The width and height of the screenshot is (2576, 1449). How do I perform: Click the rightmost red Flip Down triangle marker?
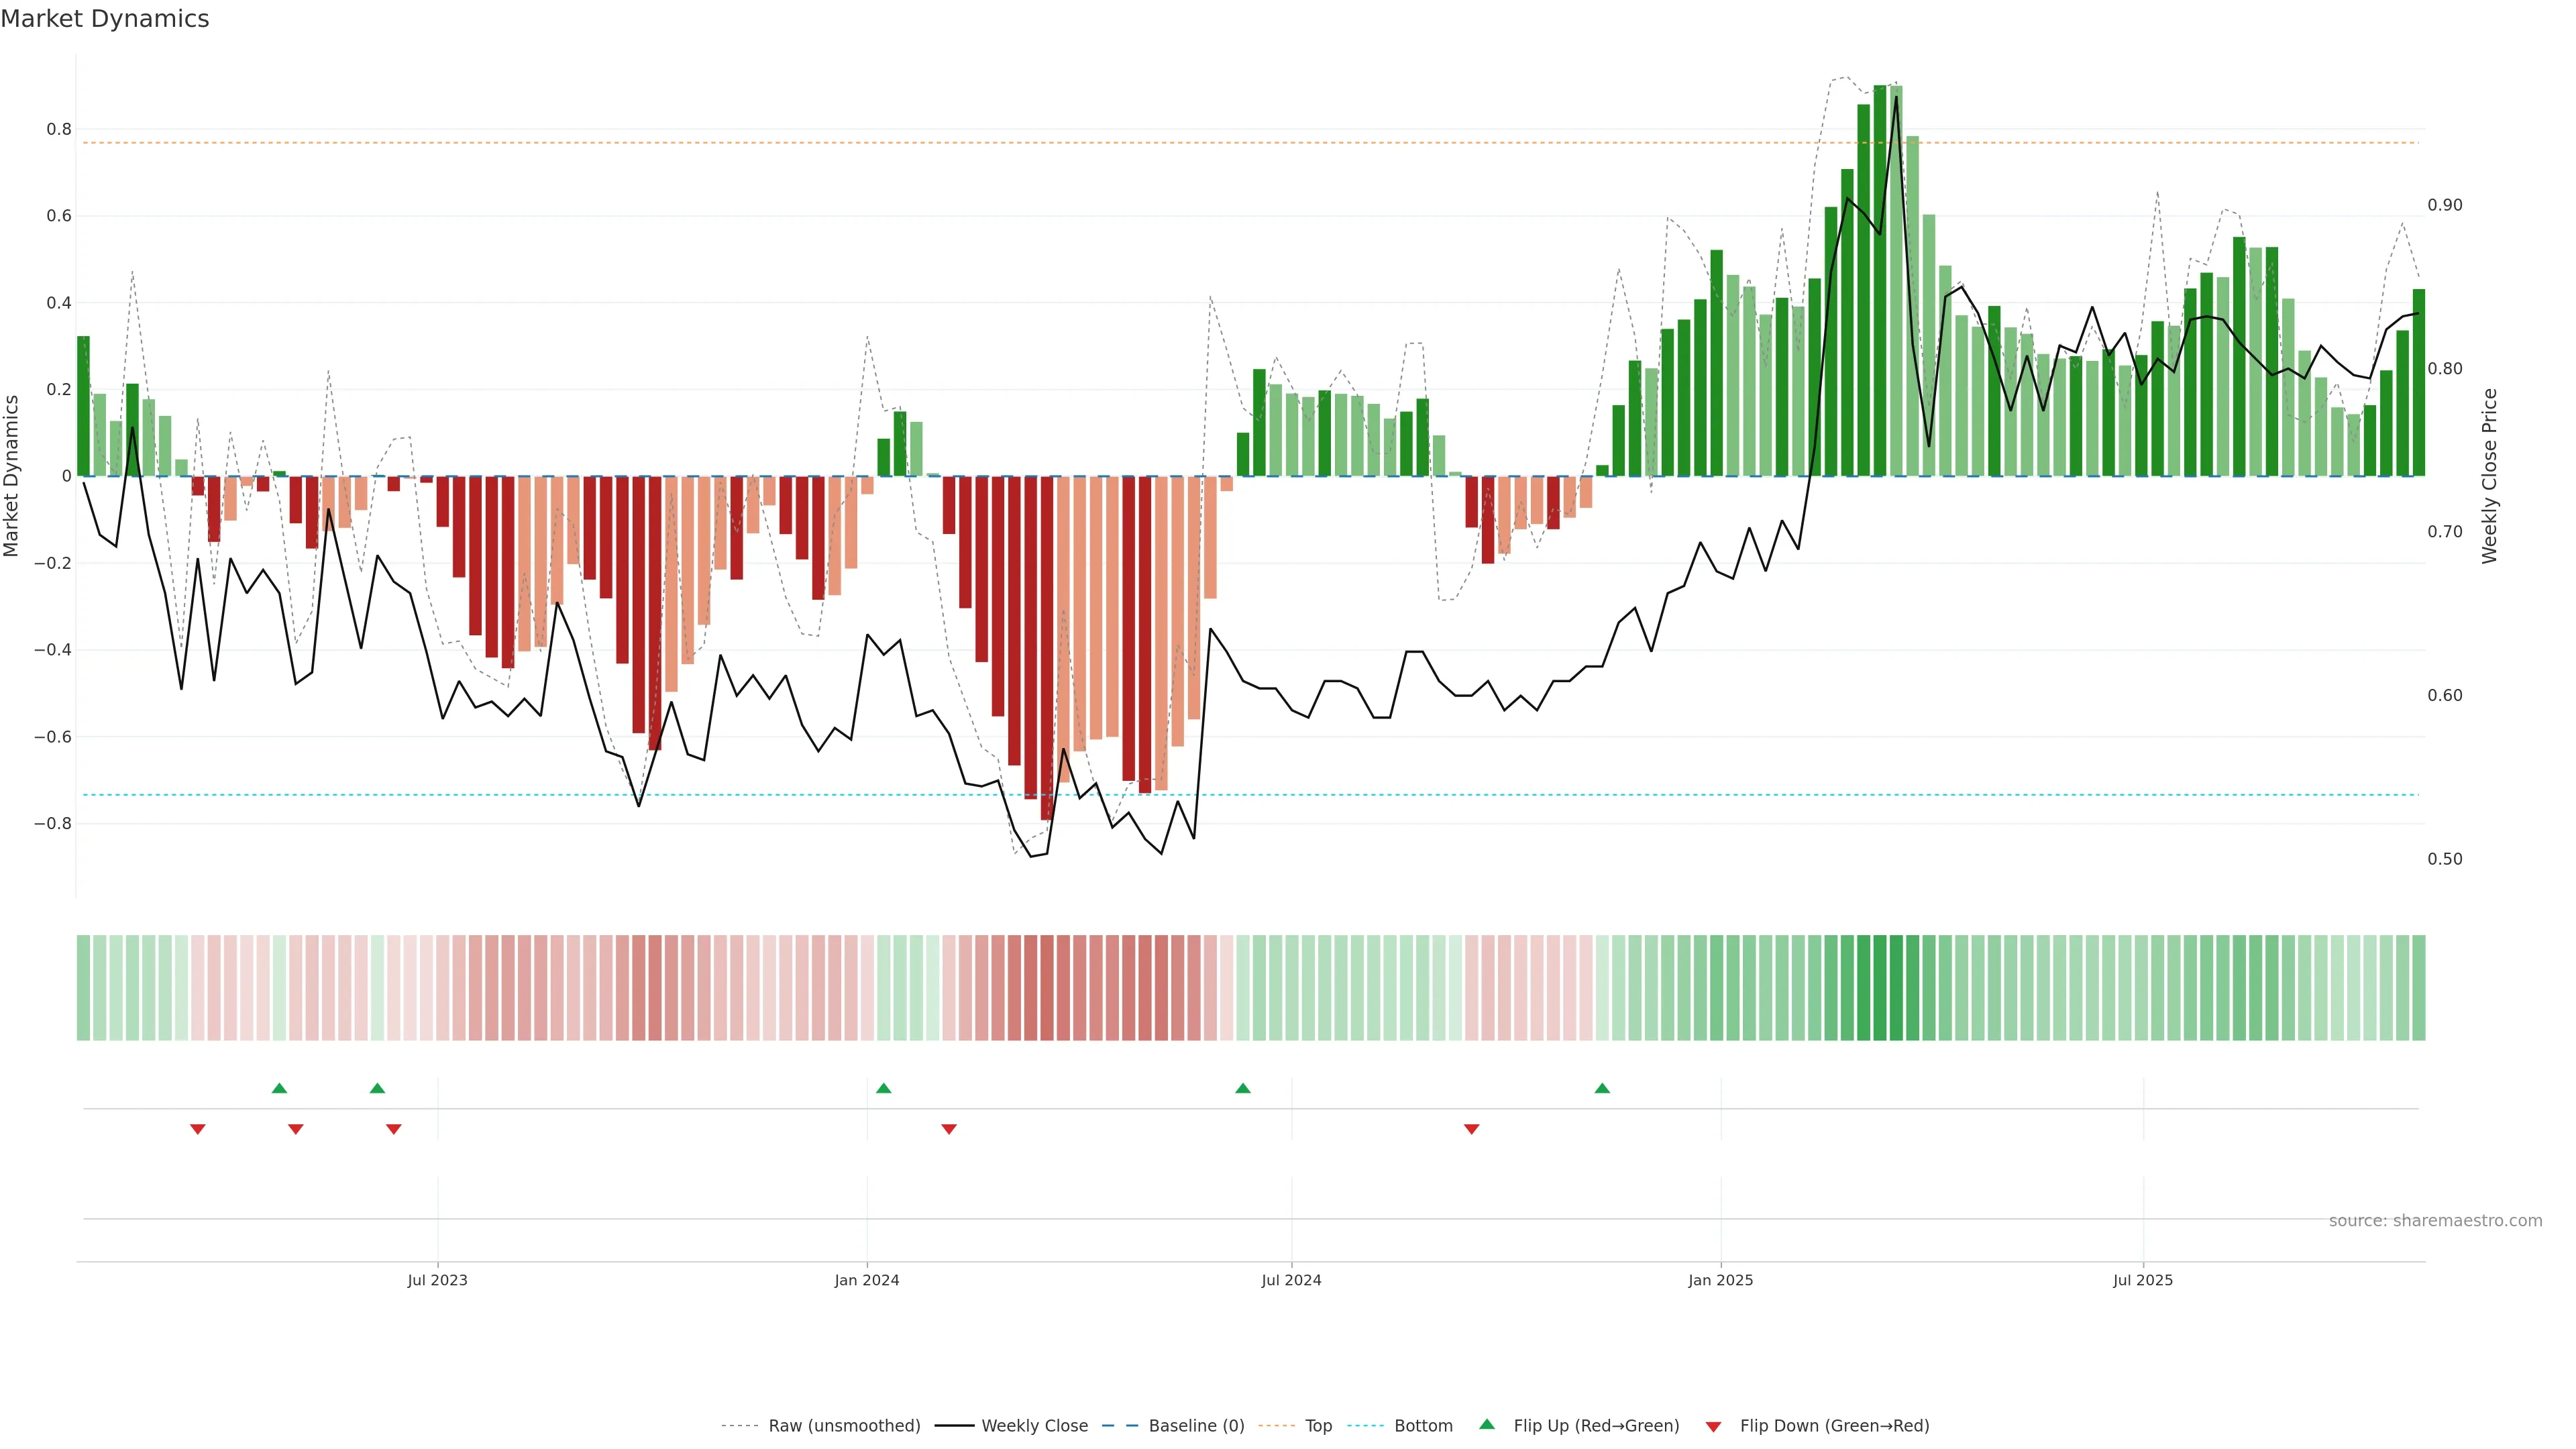1471,1129
